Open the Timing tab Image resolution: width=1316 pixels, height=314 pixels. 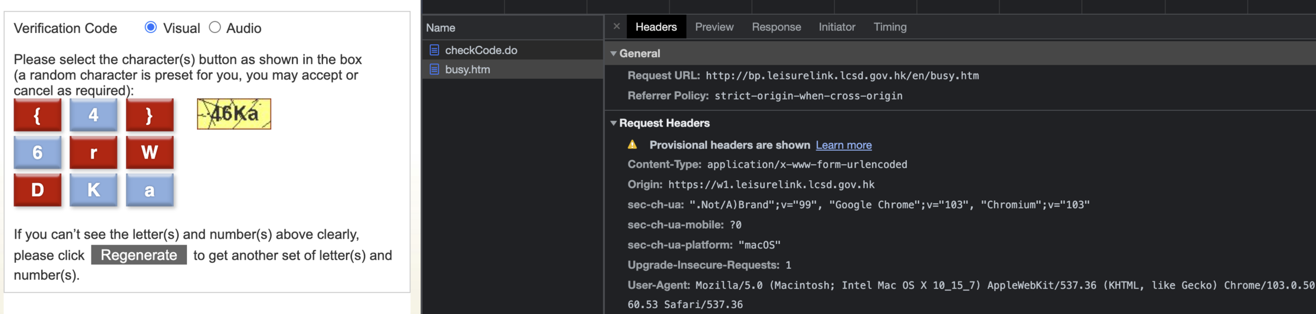890,27
